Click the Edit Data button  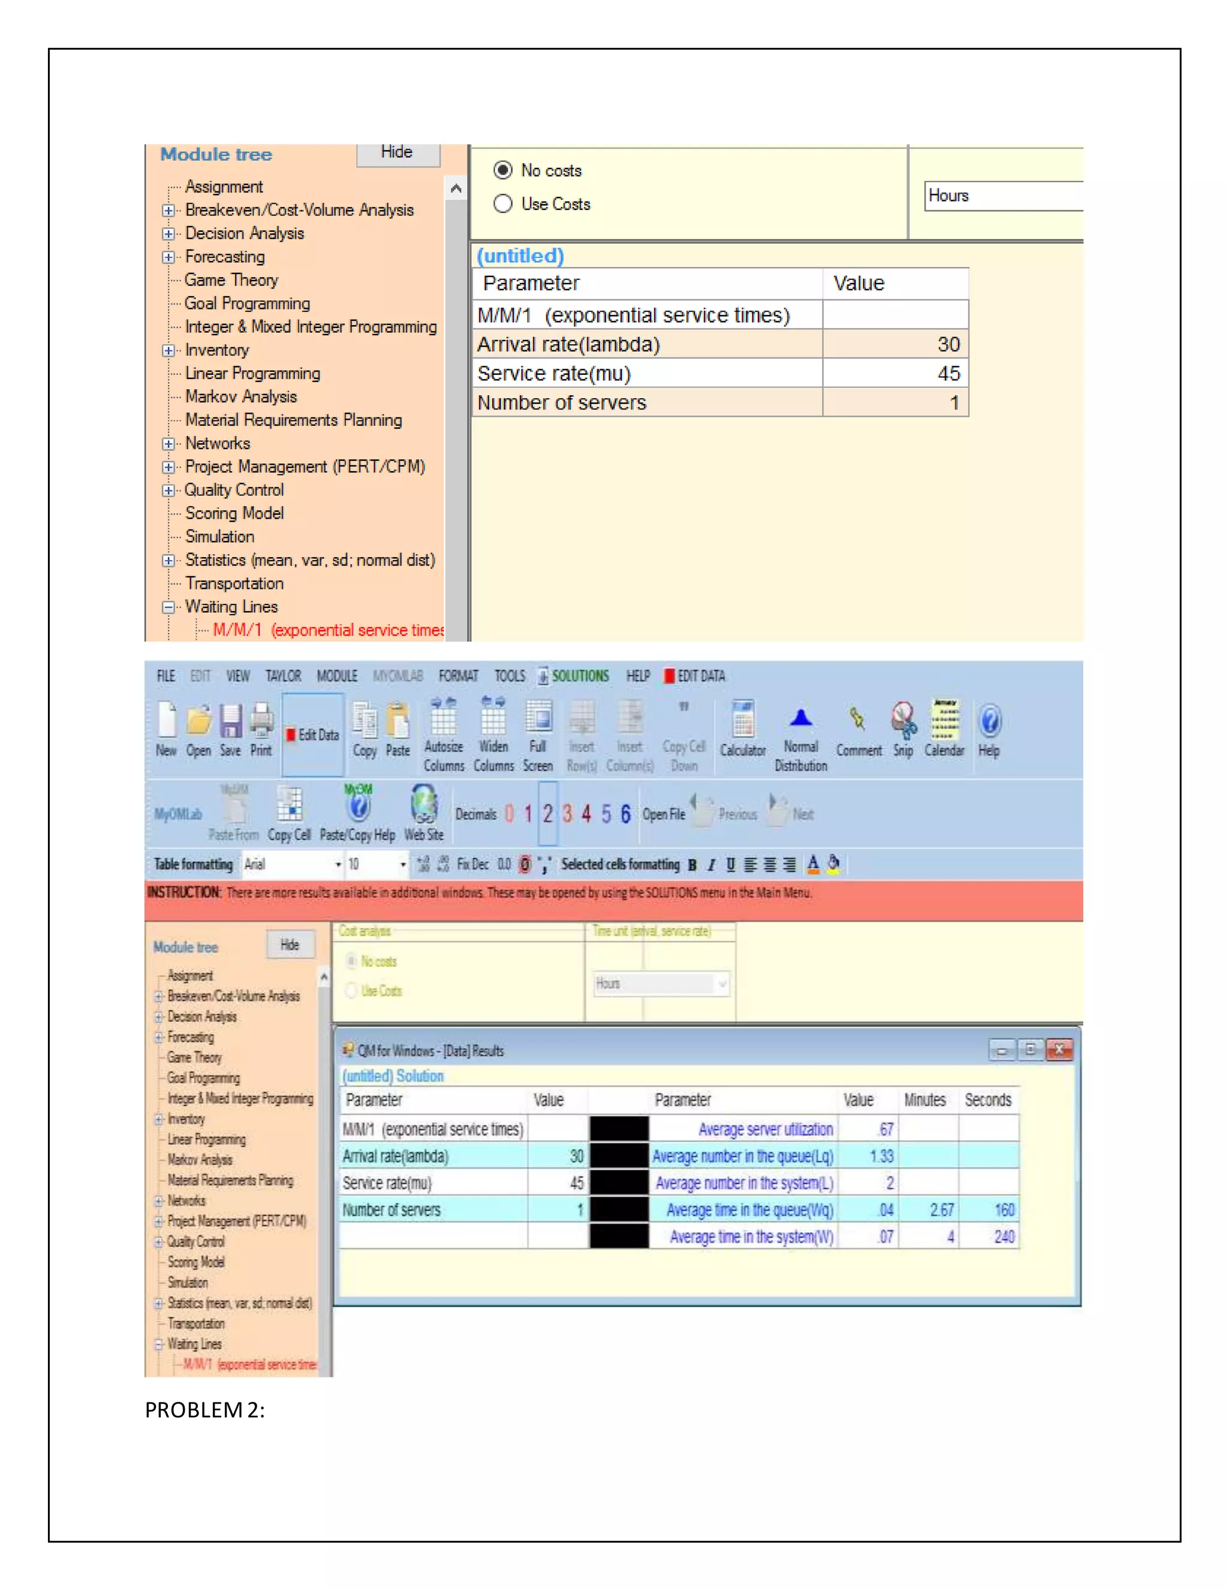click(x=313, y=735)
